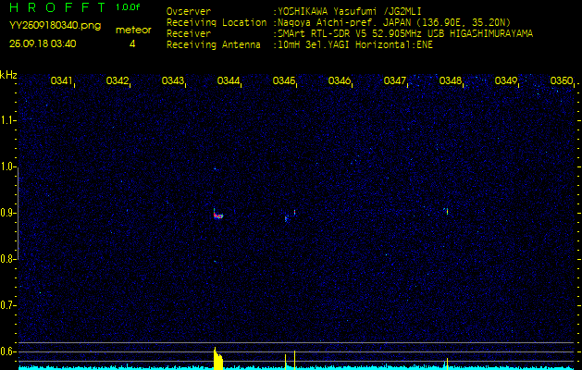
Task: Click the HROFFT title text
Action: (x=57, y=7)
